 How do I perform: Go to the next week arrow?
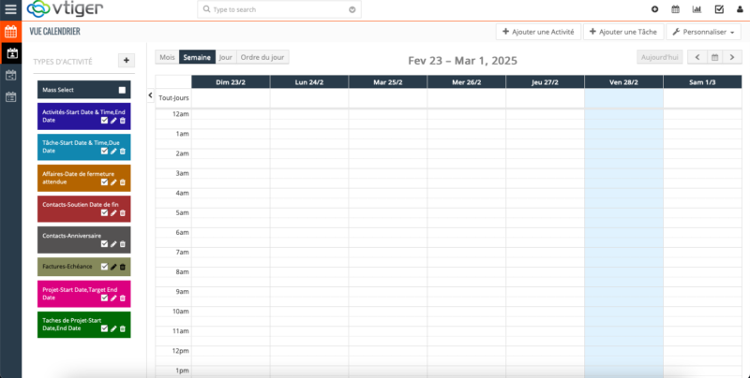tap(732, 57)
